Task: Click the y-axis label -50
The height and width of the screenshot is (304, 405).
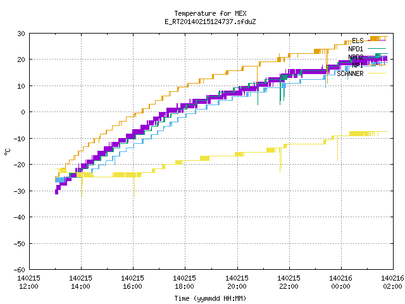Action: (20, 243)
